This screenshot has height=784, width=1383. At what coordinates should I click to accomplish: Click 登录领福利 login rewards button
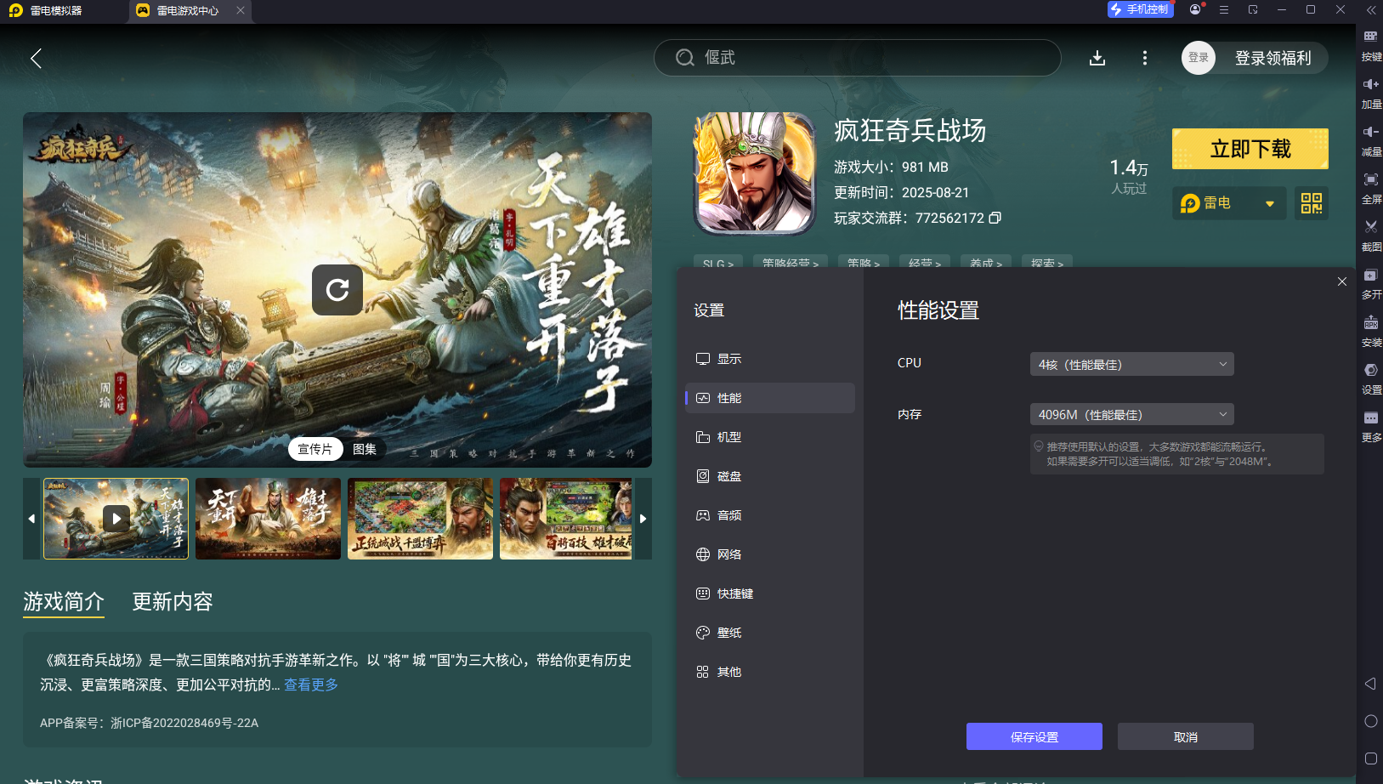1272,58
